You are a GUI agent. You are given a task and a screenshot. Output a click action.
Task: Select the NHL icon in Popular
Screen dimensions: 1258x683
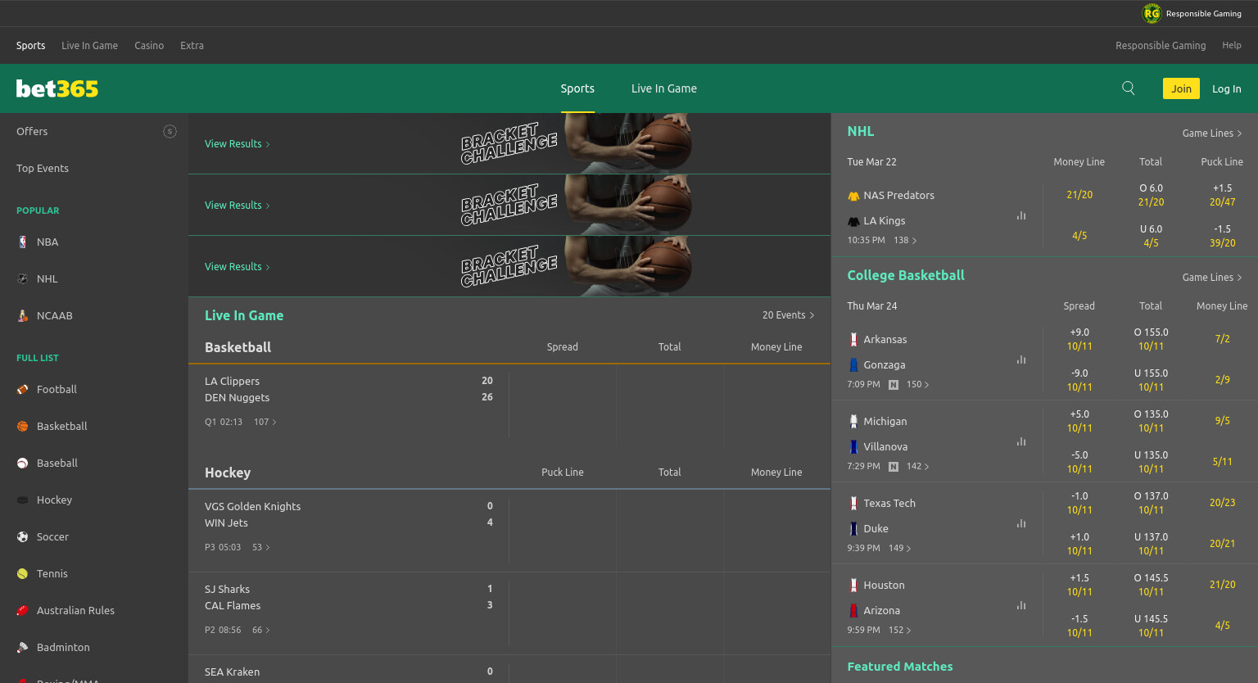[22, 278]
